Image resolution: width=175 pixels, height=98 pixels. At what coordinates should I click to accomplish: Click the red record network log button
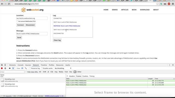2,68
